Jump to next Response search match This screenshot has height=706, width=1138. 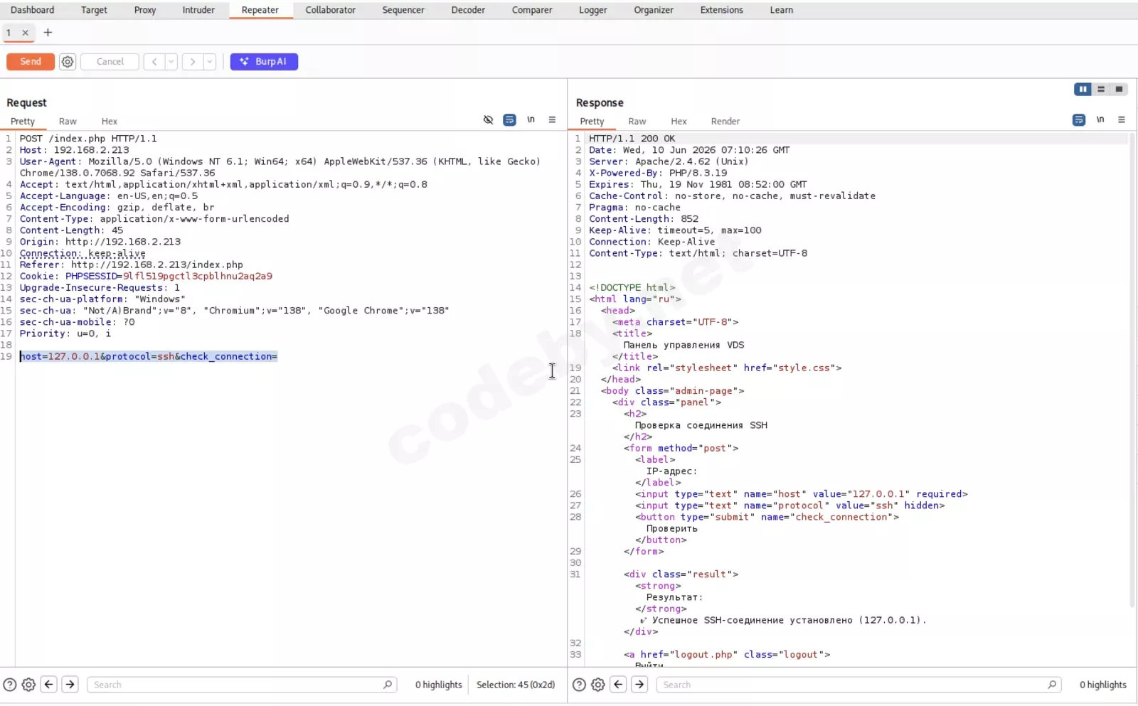(x=639, y=685)
